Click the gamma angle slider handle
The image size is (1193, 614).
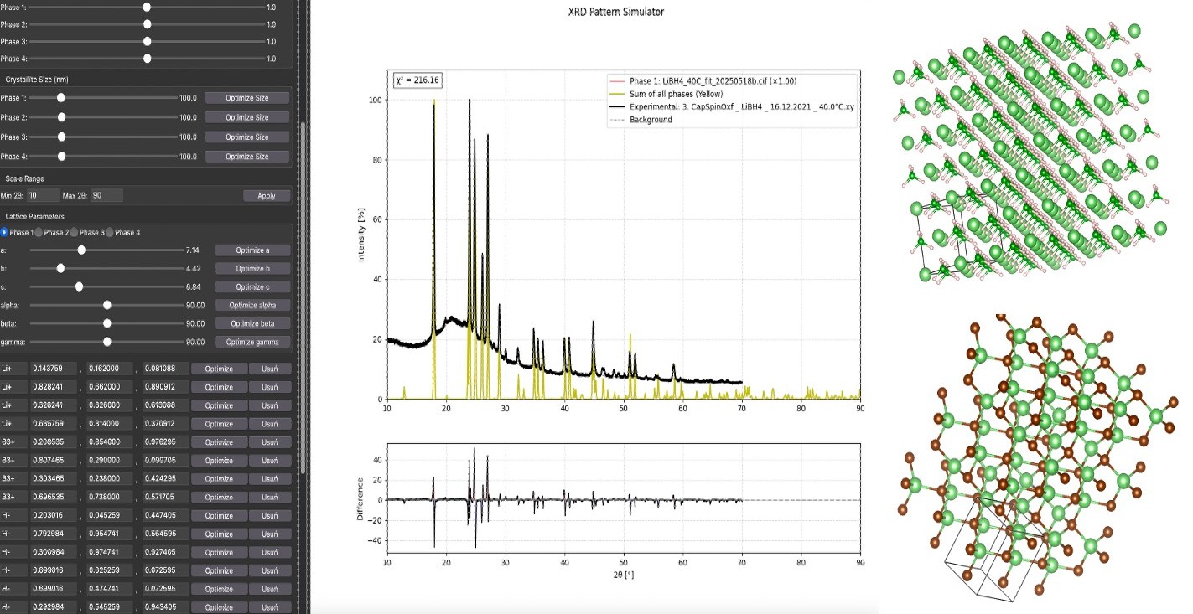click(107, 342)
